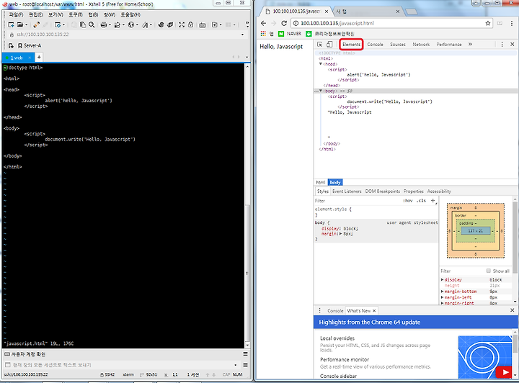Click the Styles Filter input field
519x383 pixels.
pyautogui.click(x=358, y=201)
